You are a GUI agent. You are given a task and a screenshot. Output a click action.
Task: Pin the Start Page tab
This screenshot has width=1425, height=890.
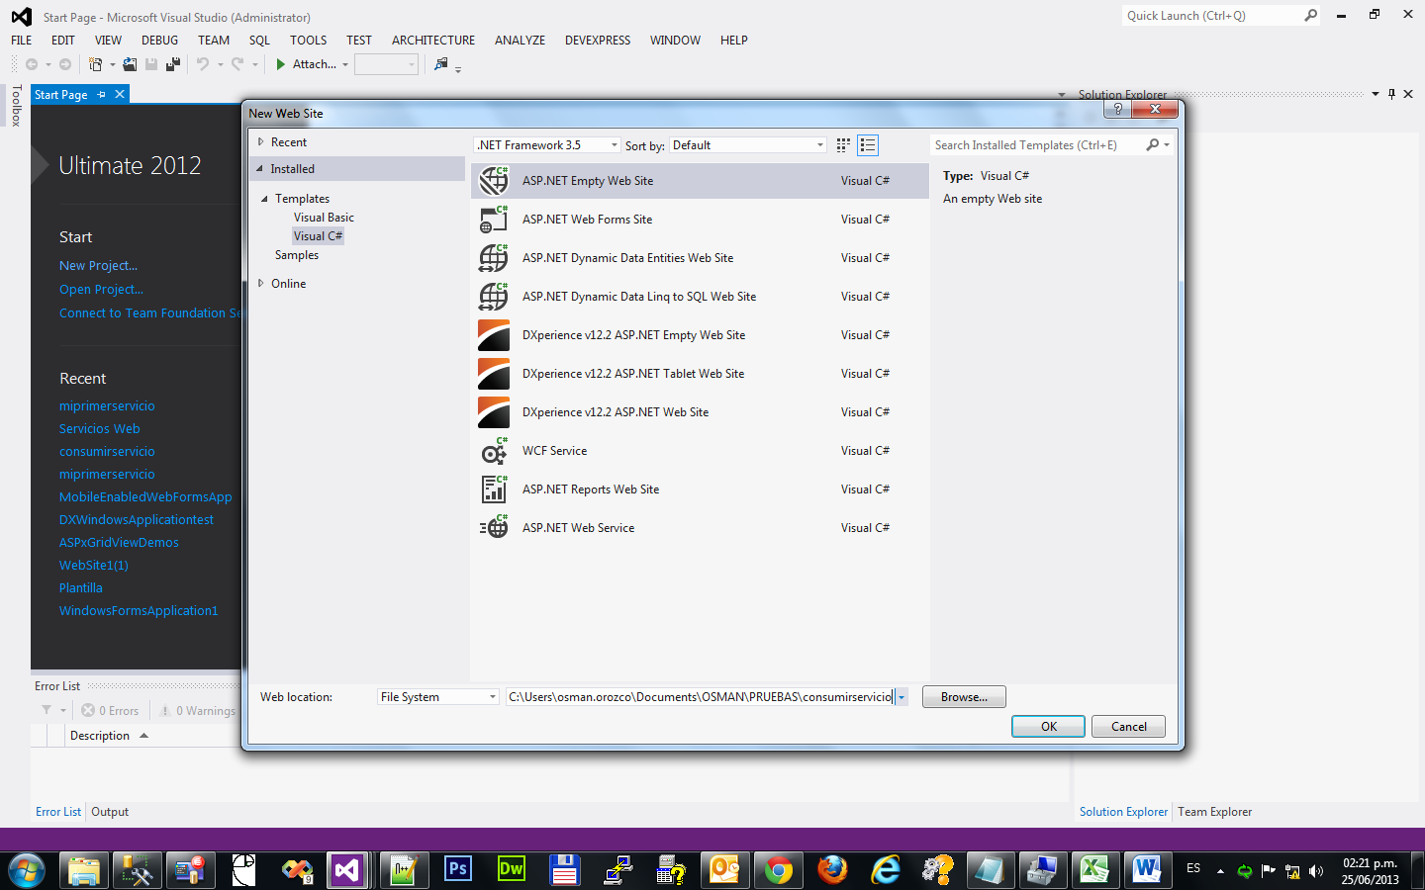[x=101, y=95]
